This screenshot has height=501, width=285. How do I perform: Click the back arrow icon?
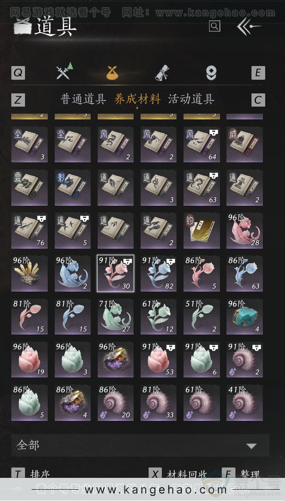click(249, 26)
